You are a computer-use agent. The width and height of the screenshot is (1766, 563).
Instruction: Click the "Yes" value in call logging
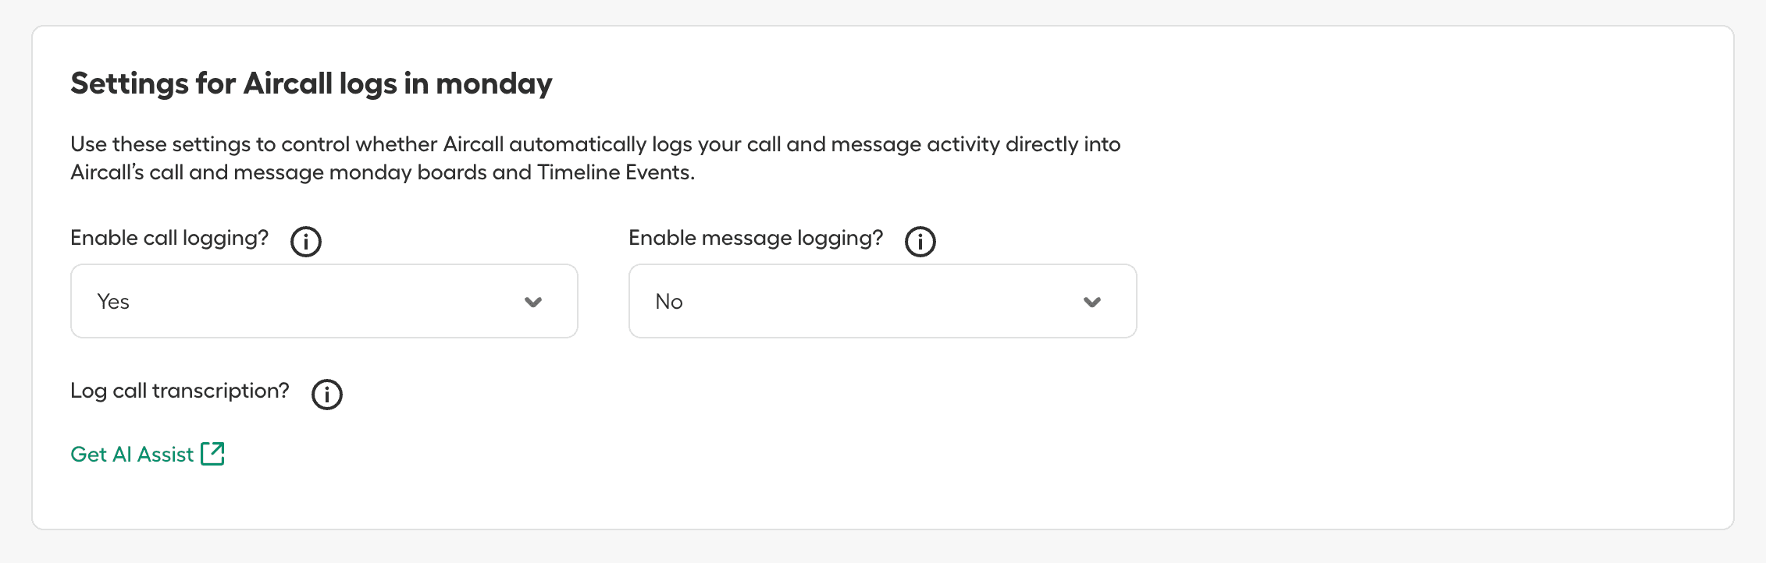(113, 302)
